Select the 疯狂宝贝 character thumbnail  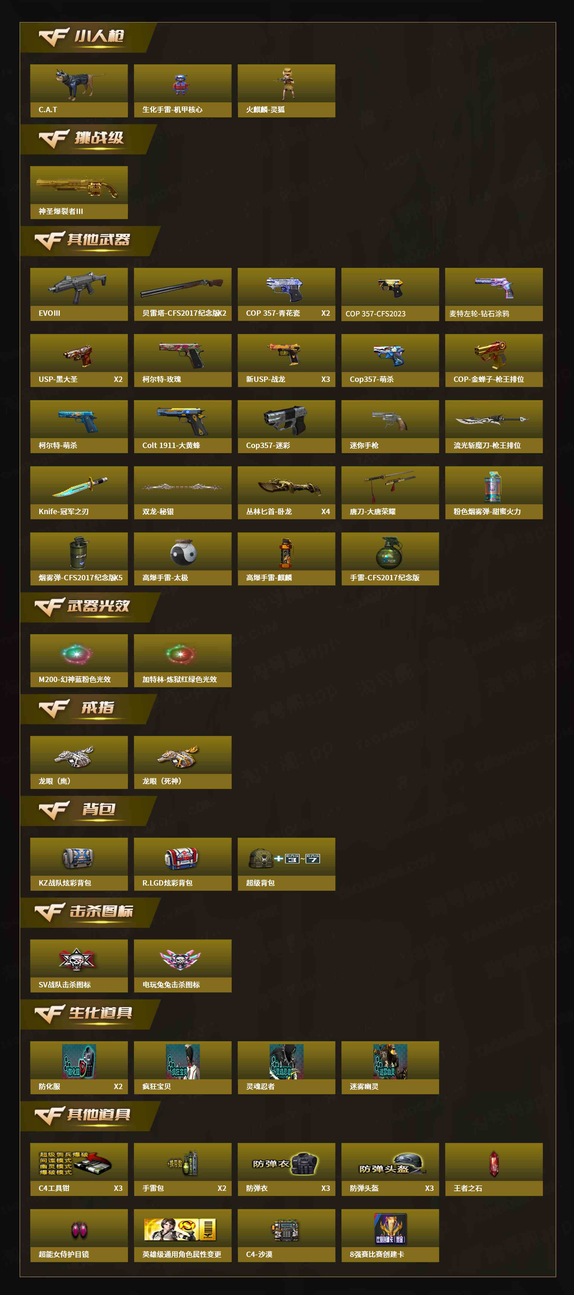183,1061
